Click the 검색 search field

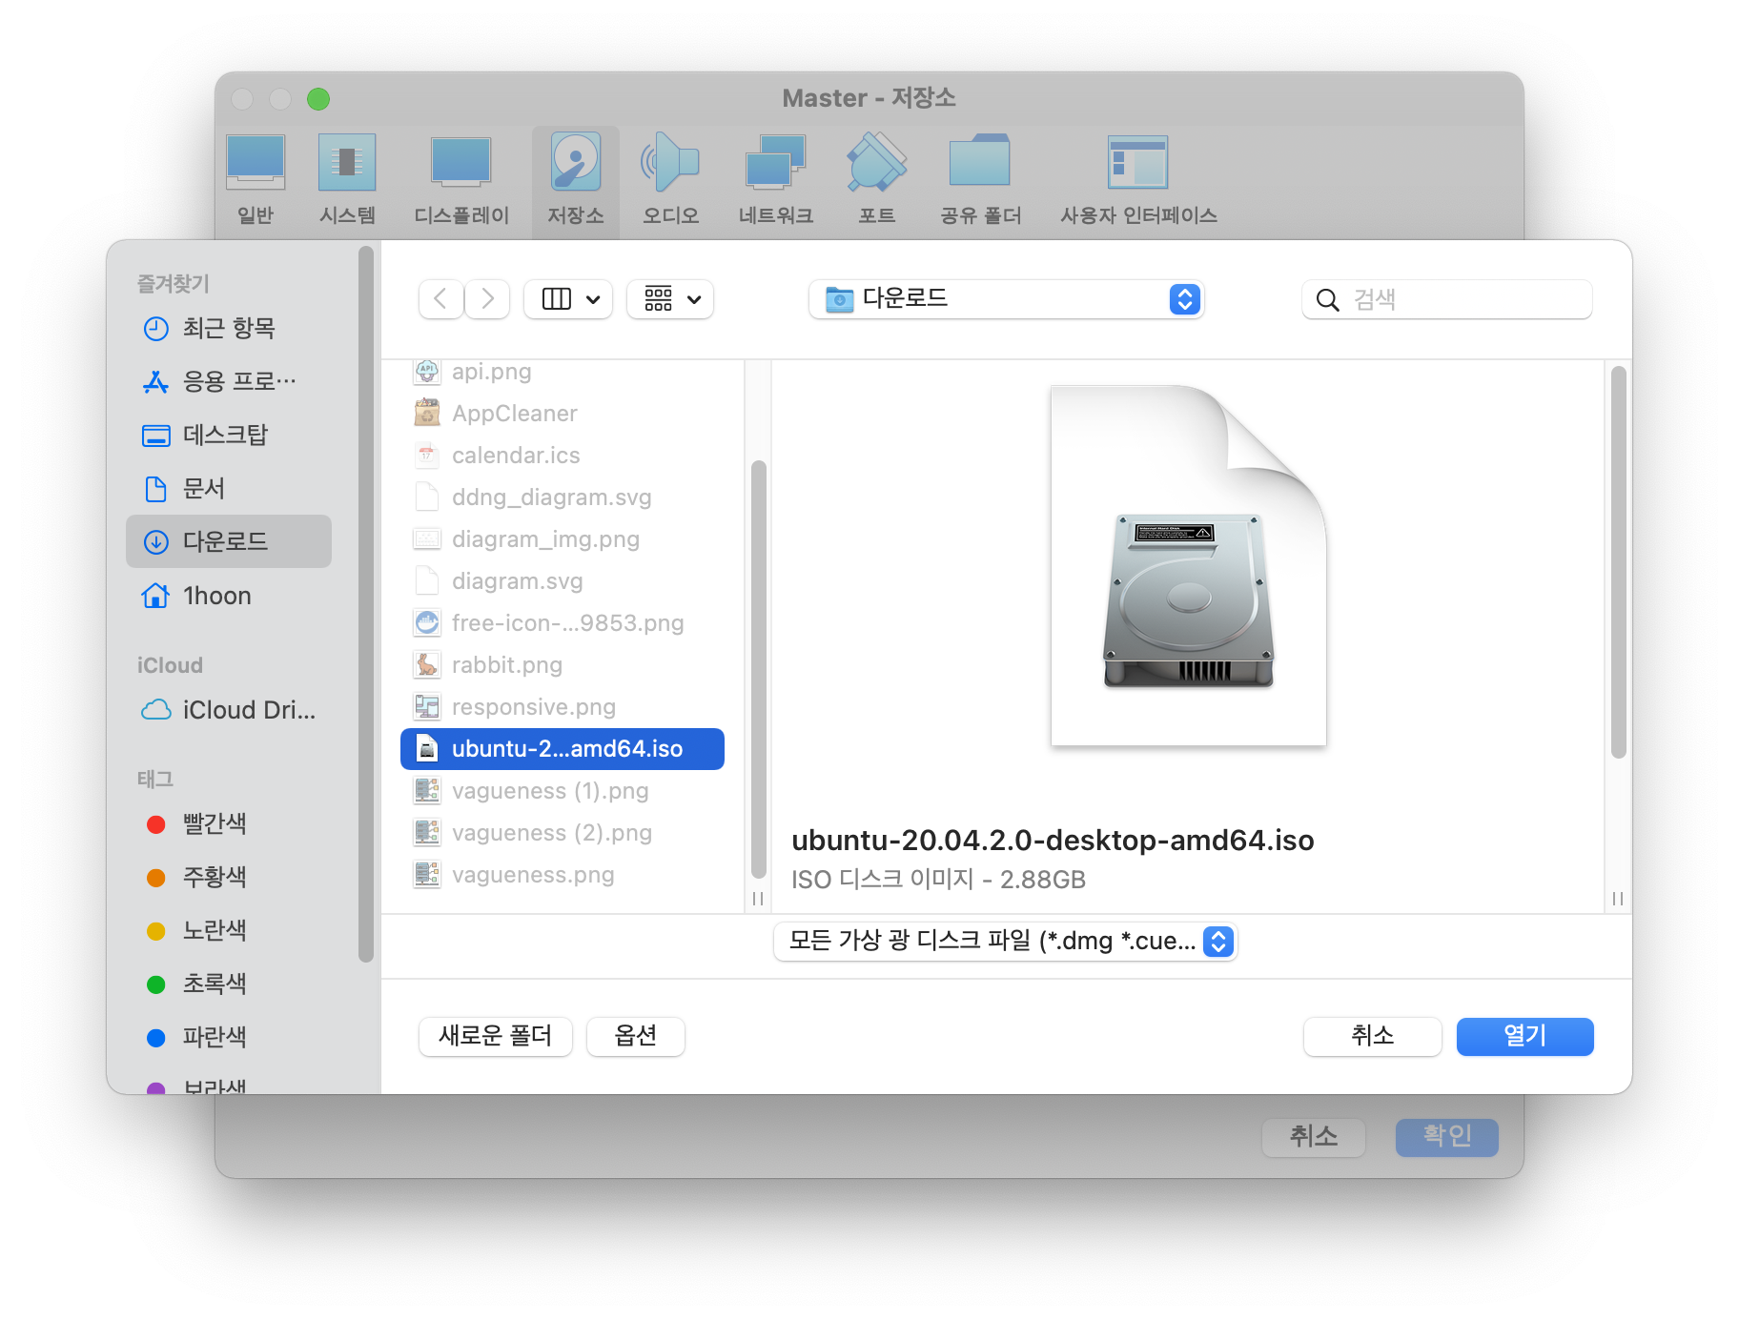(x=1447, y=299)
